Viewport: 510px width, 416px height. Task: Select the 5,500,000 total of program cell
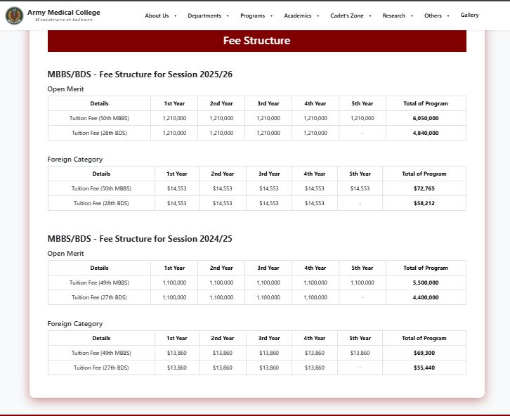426,282
